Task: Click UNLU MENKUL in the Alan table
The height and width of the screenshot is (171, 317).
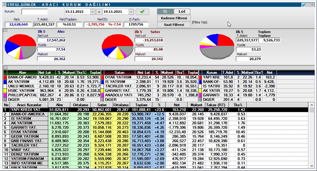Action: (x=21, y=86)
